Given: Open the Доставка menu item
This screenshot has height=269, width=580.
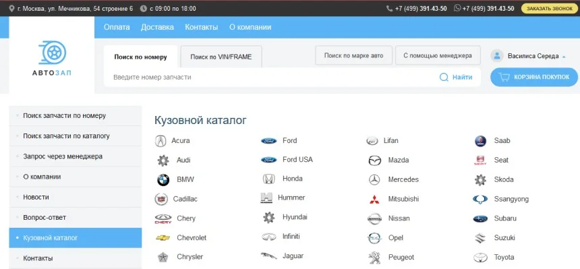Looking at the screenshot, I should point(157,27).
